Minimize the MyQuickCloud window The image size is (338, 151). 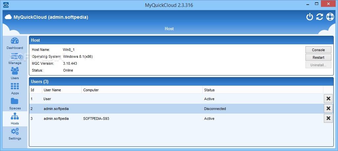(x=308, y=4)
